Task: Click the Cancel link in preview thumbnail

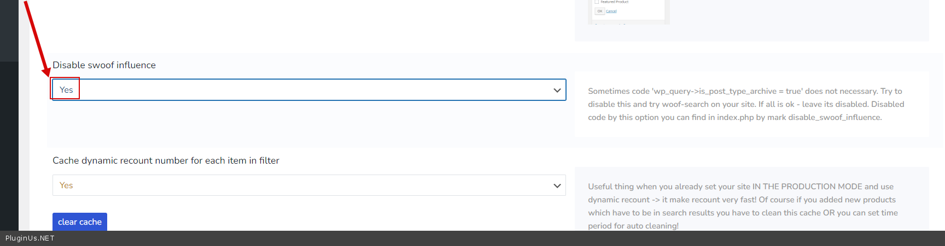Action: (x=611, y=11)
